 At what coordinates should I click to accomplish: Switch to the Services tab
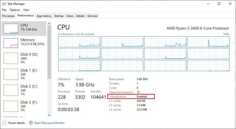(x=92, y=16)
